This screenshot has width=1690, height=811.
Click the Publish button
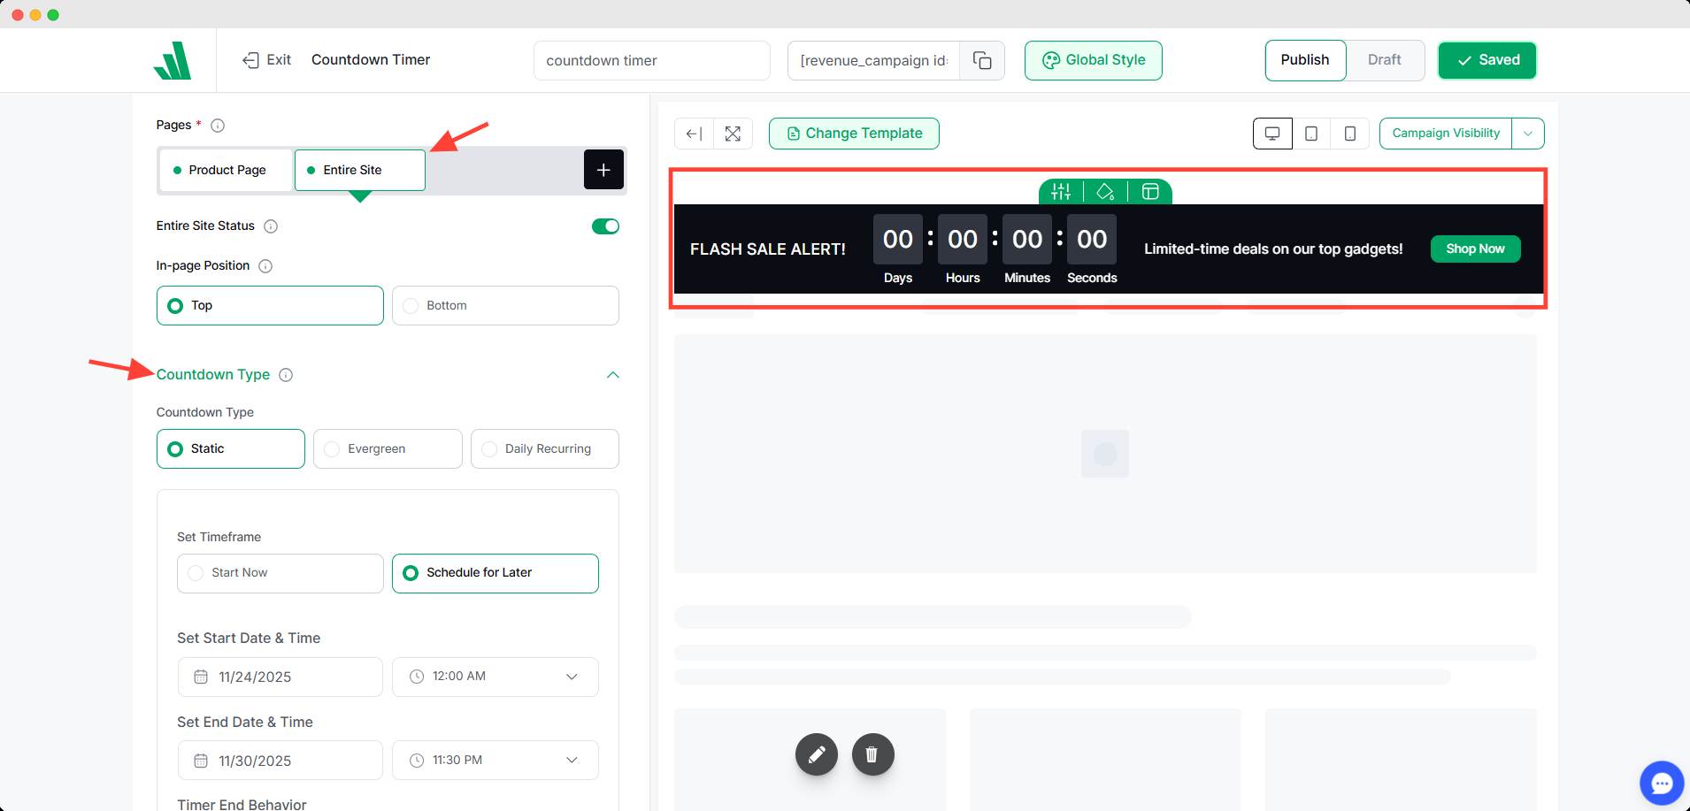click(1304, 60)
